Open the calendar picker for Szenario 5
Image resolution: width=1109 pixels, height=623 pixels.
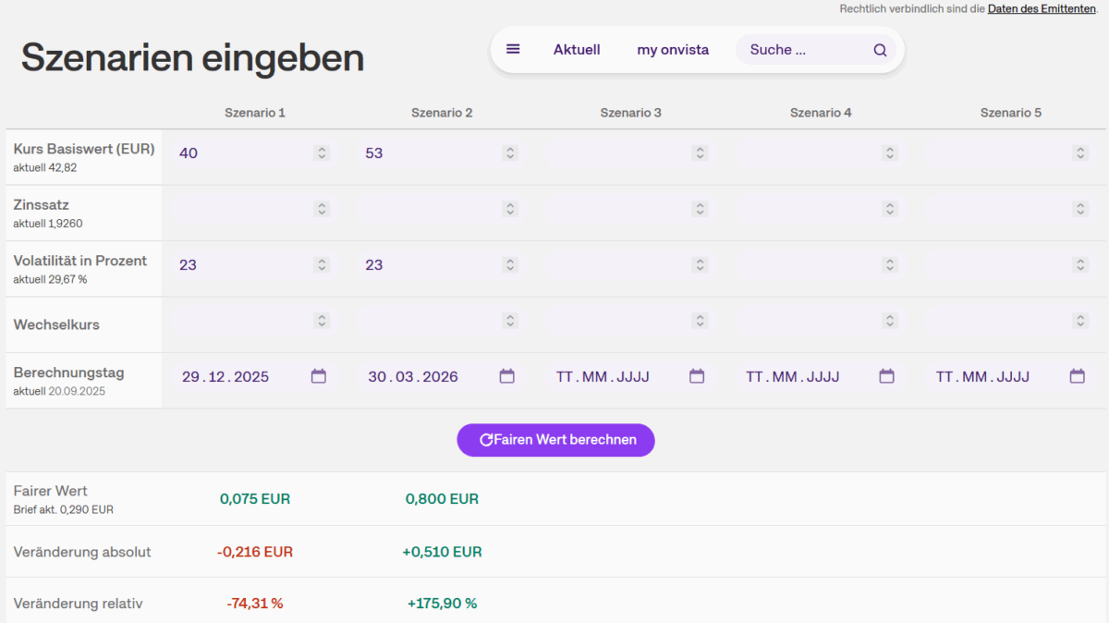tap(1077, 376)
